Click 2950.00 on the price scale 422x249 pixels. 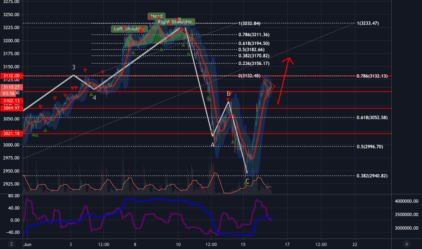point(11,171)
